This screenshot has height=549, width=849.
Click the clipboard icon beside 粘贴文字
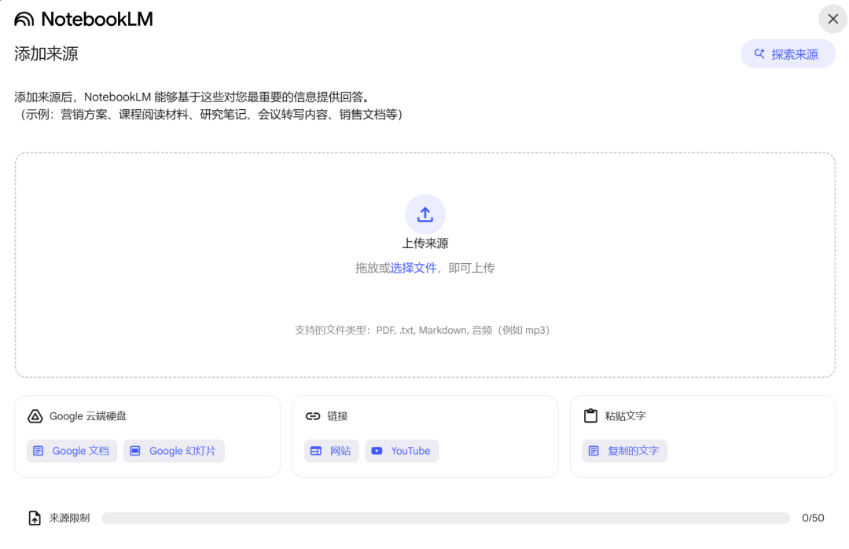[x=590, y=416]
